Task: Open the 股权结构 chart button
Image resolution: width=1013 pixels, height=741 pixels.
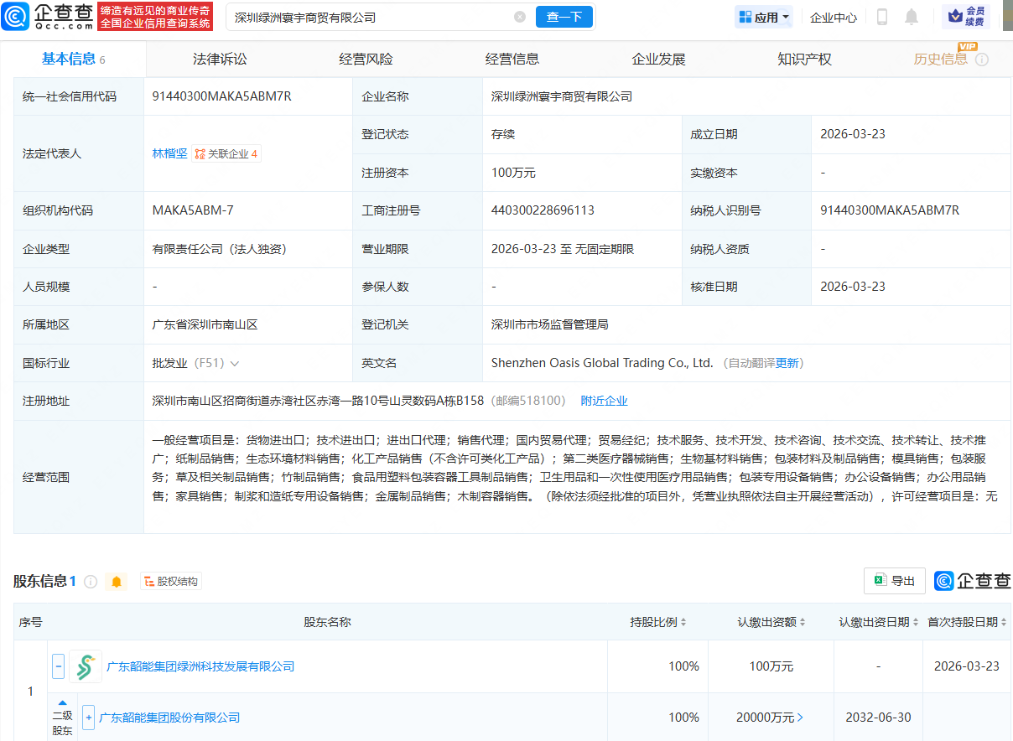Action: [x=171, y=582]
